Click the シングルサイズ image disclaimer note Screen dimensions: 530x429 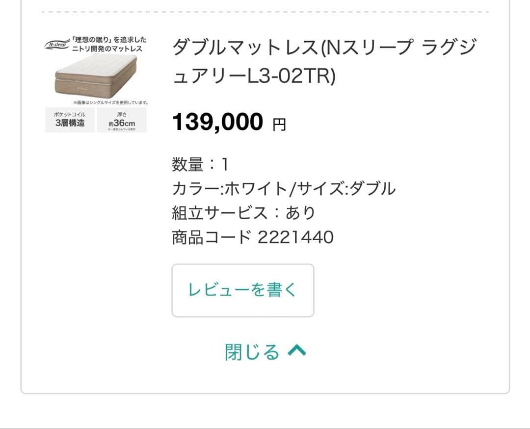(x=110, y=102)
